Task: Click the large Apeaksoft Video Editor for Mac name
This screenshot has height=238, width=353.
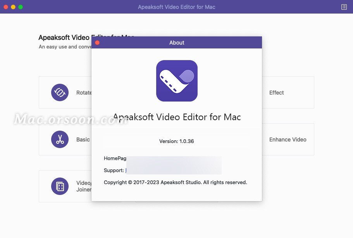Action: point(177,117)
